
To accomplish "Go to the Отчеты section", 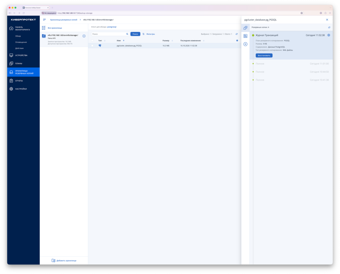I will point(19,81).
